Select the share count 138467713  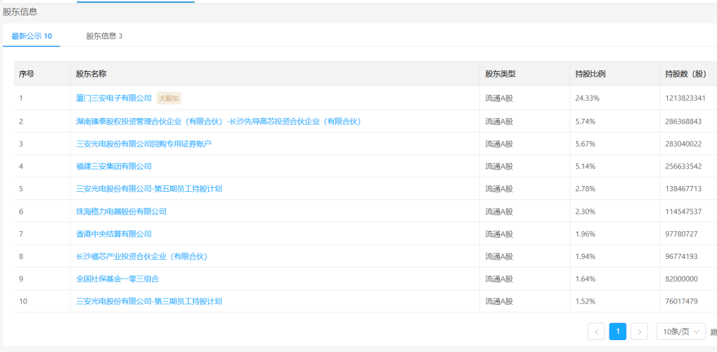click(x=683, y=189)
